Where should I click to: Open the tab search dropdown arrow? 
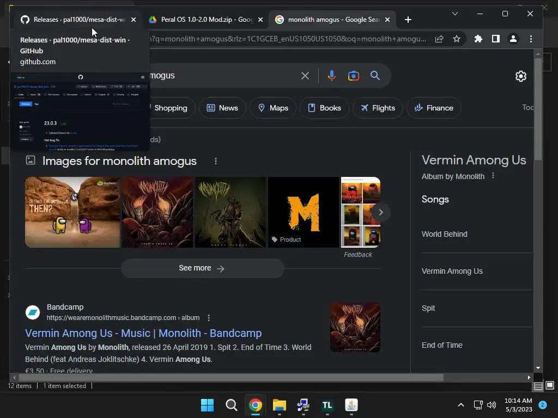455,14
